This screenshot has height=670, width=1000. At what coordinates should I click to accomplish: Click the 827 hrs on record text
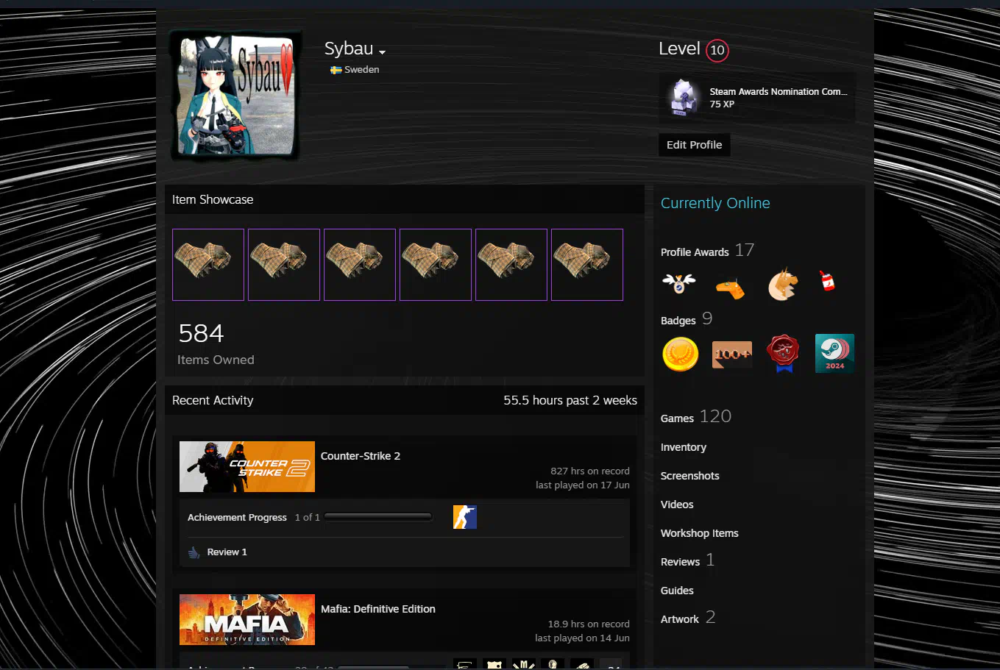click(x=590, y=471)
